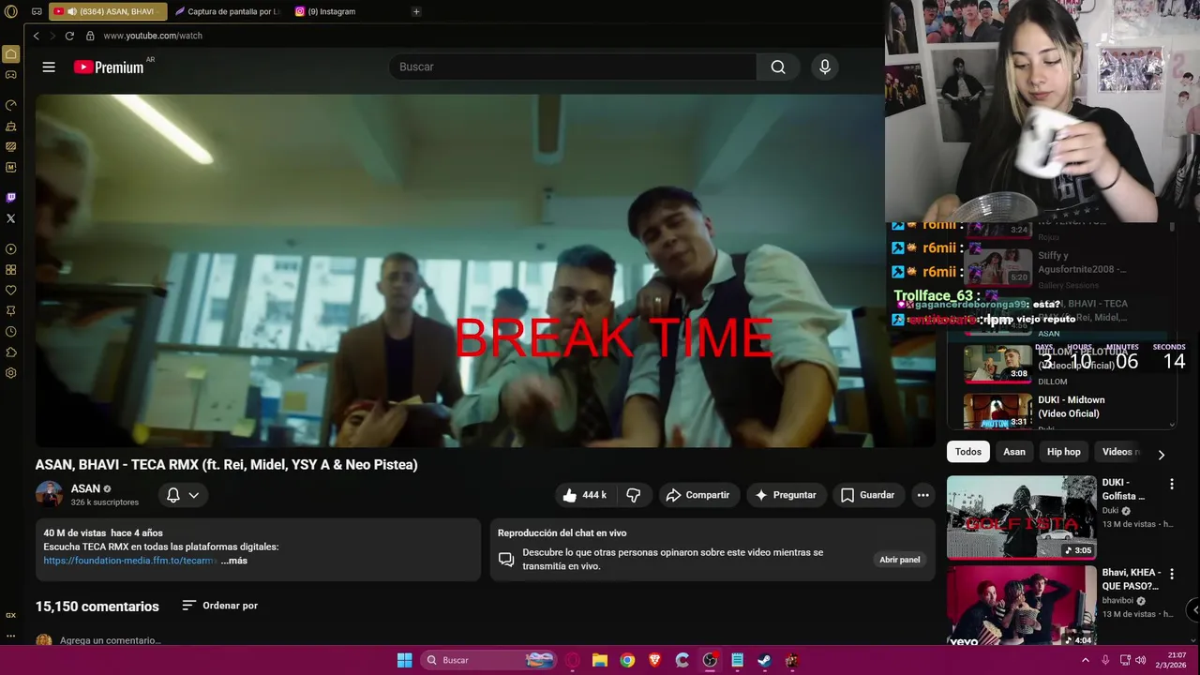Open a new browser tab with plus
1200x675 pixels.
[x=416, y=11]
